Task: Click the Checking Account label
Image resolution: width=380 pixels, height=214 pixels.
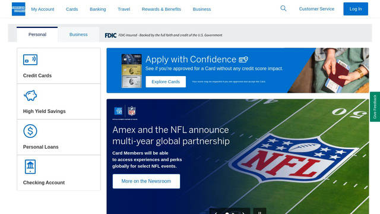Action: (44, 182)
